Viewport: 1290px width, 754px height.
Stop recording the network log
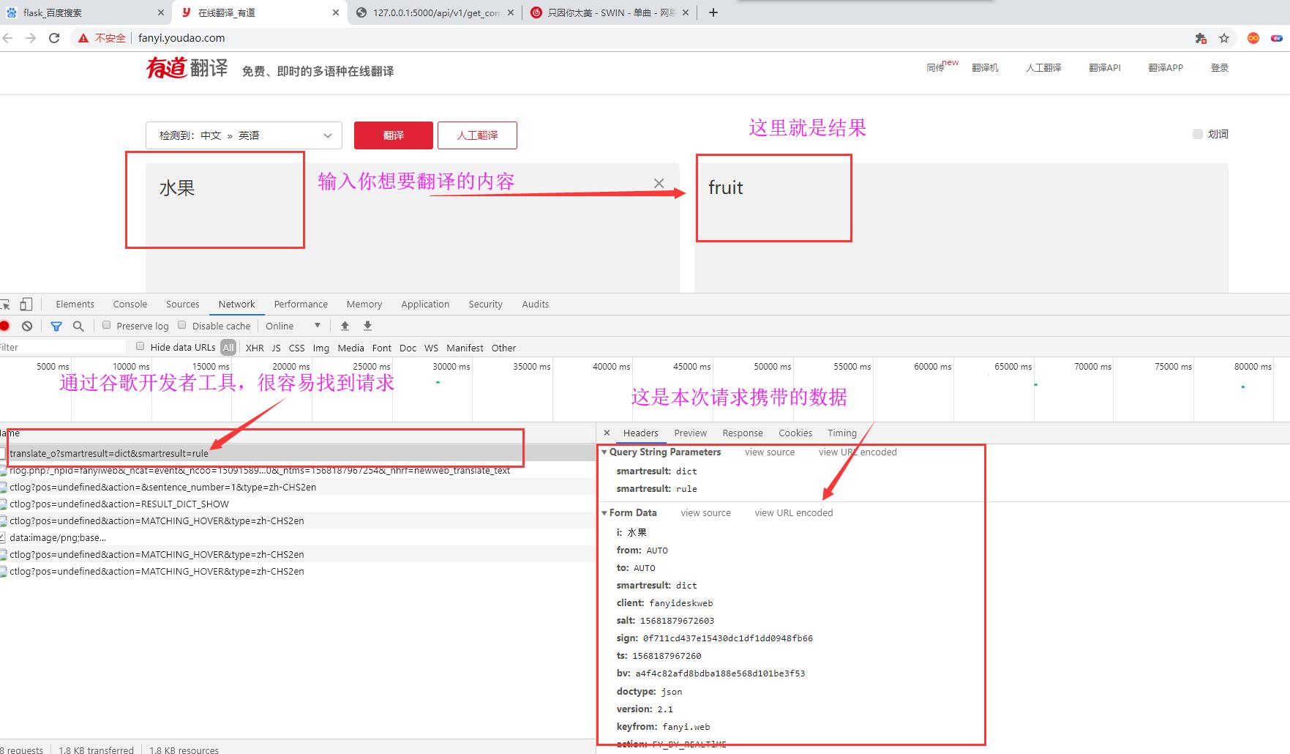click(x=5, y=326)
